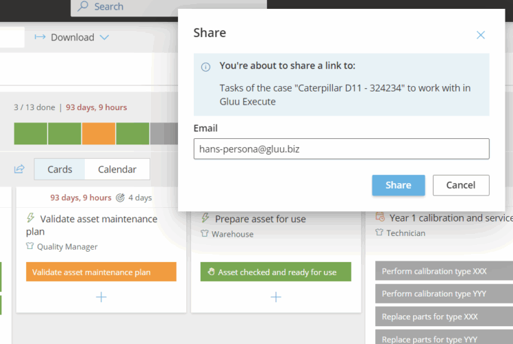Click the info icon in the Share dialog

click(x=205, y=67)
